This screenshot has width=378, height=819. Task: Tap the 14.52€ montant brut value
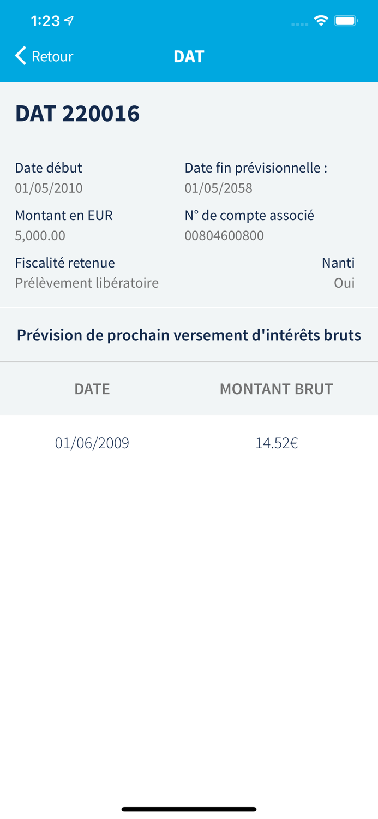click(x=277, y=443)
